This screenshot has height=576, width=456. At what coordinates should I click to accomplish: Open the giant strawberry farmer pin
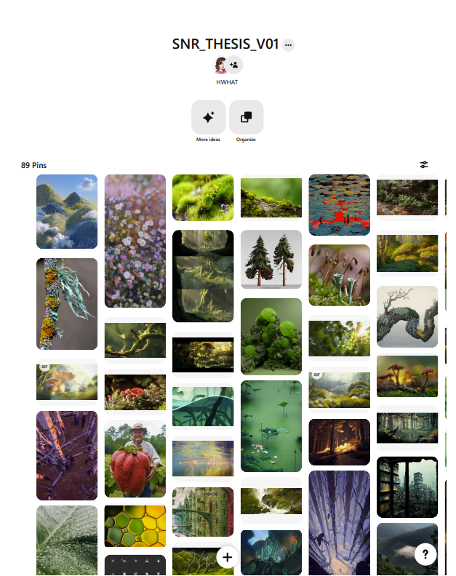[135, 459]
